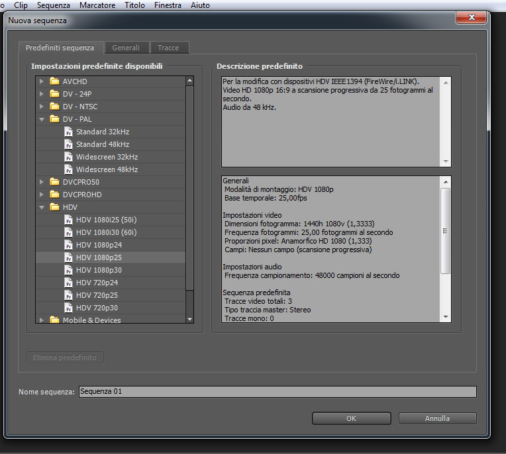Select the HDV 1080i25 (50i) preset icon
The image size is (506, 454).
pos(68,220)
